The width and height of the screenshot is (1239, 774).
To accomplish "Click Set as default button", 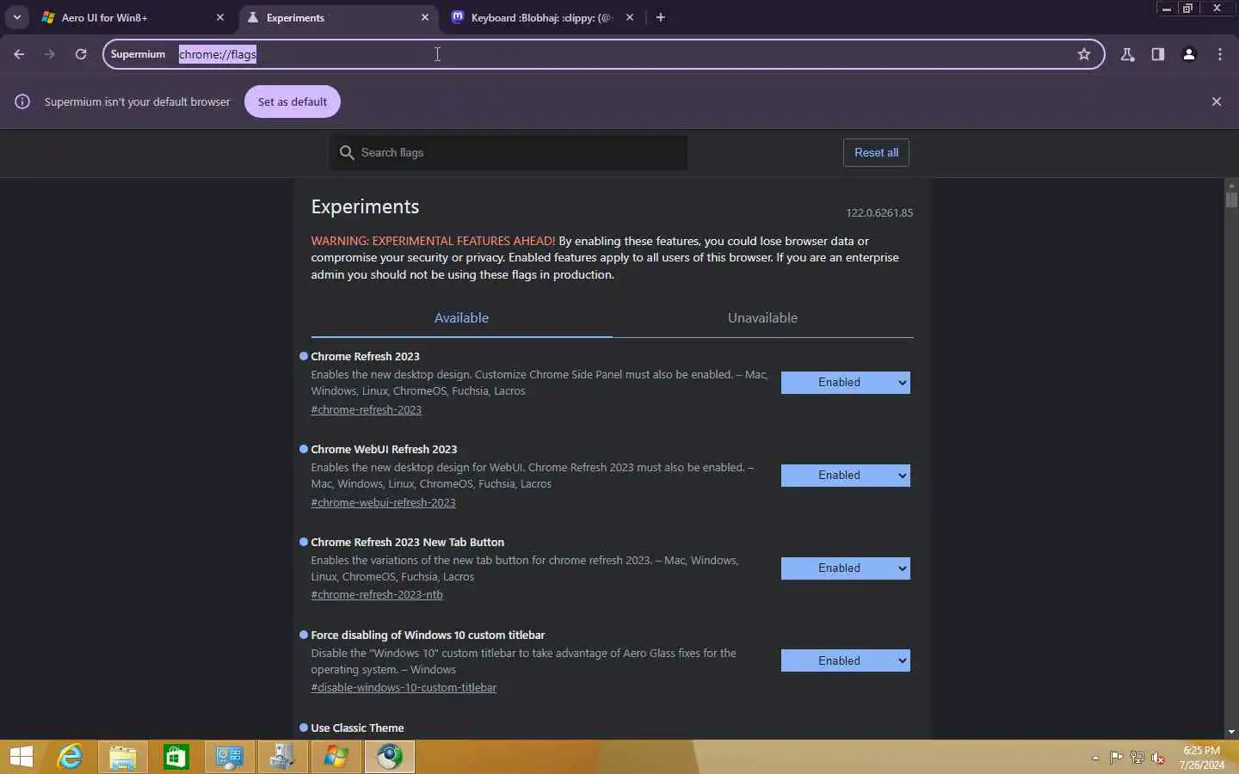I will [x=293, y=101].
